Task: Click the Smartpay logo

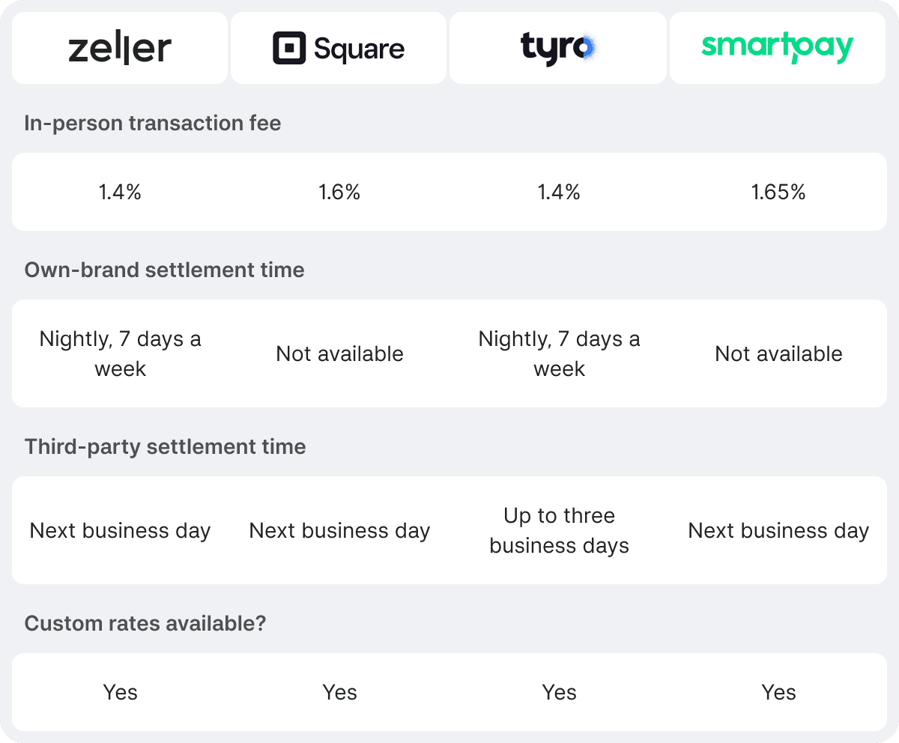Action: click(x=778, y=49)
